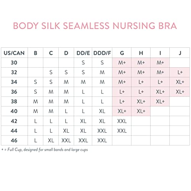The width and height of the screenshot is (191, 191).
Task: Click the XL+ cell for 40 H
Action: coord(141,111)
